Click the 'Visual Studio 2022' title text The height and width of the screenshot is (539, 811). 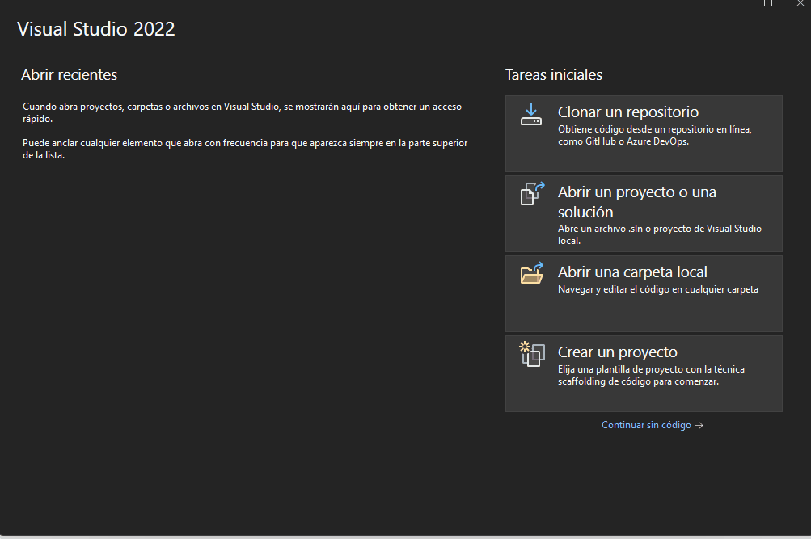[x=96, y=29]
